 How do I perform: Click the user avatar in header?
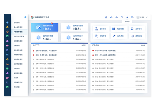pos(138,17)
